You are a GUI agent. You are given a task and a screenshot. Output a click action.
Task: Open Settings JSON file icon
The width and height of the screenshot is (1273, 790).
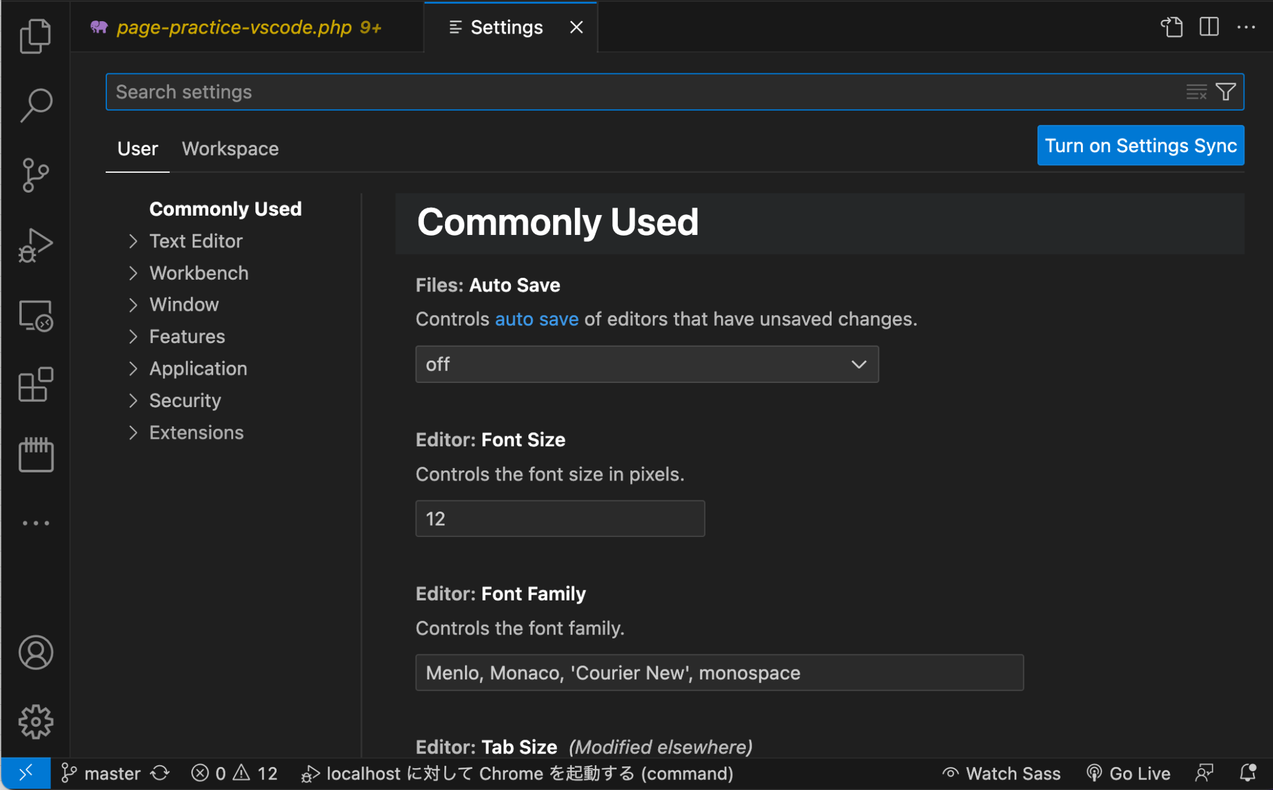pyautogui.click(x=1172, y=27)
